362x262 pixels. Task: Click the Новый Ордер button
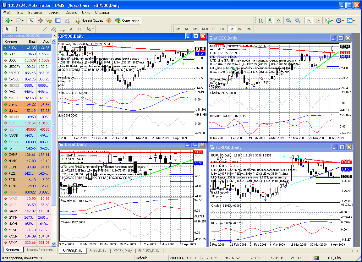[89, 20]
